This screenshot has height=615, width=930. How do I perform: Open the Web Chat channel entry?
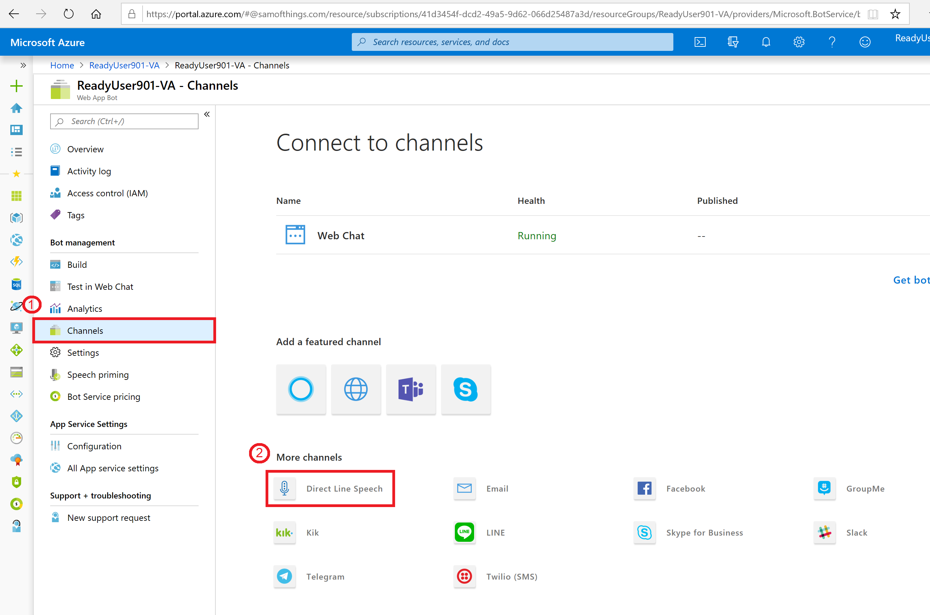(x=340, y=235)
